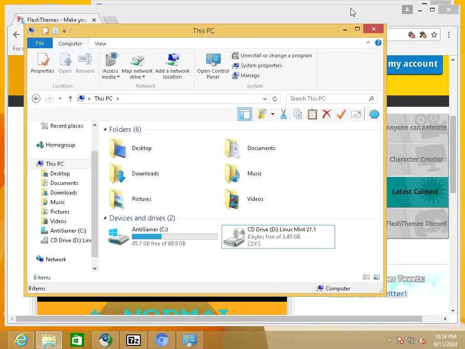The image size is (465, 349).
Task: Switch to Large icons view in status bar
Action: coord(376,277)
